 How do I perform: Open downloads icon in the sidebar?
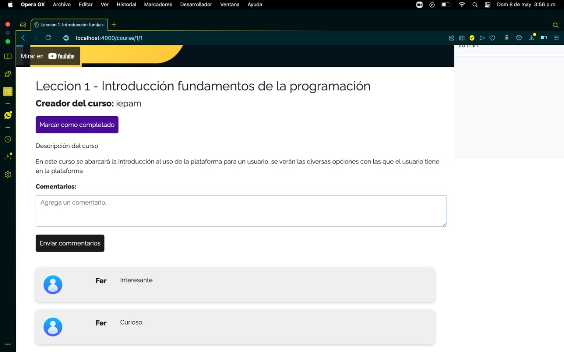click(x=7, y=156)
